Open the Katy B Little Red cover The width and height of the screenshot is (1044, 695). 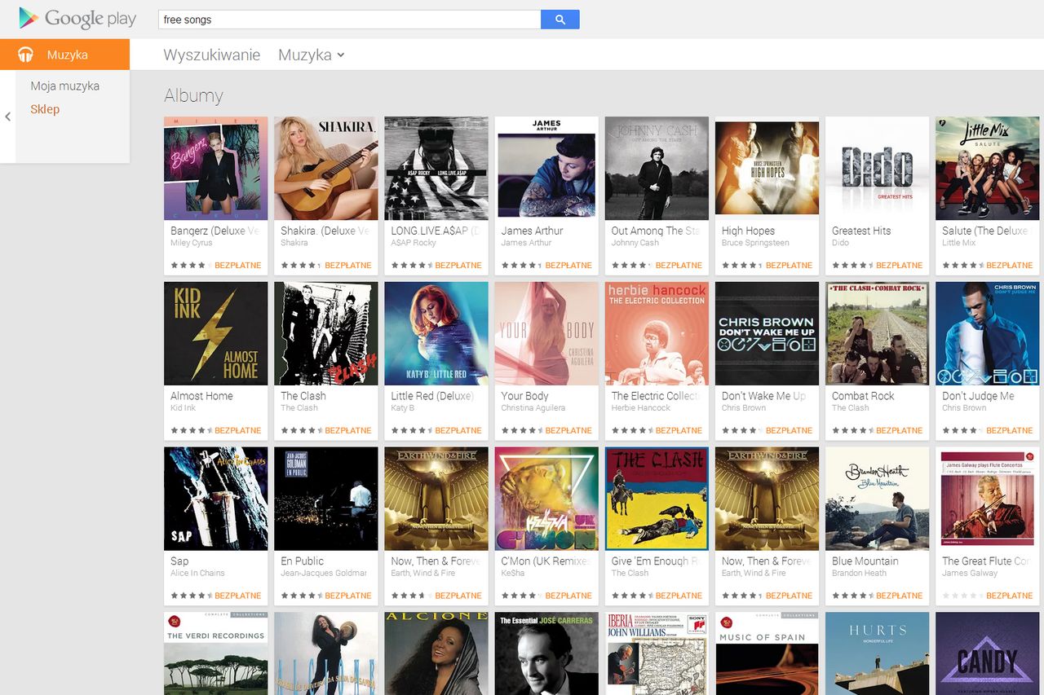tap(436, 333)
